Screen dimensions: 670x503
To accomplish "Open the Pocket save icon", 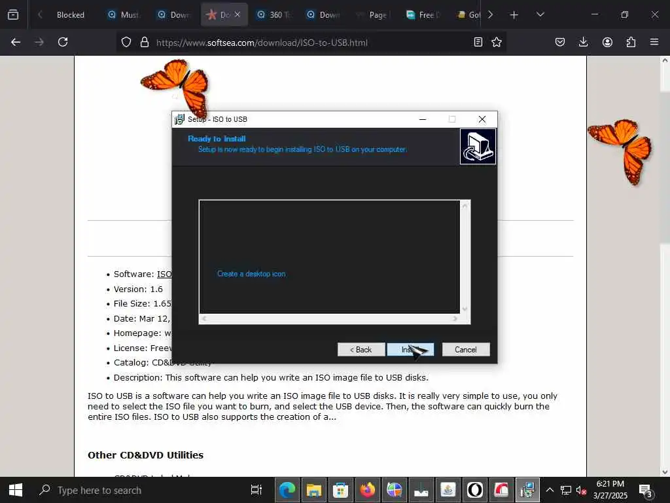I will [560, 42].
